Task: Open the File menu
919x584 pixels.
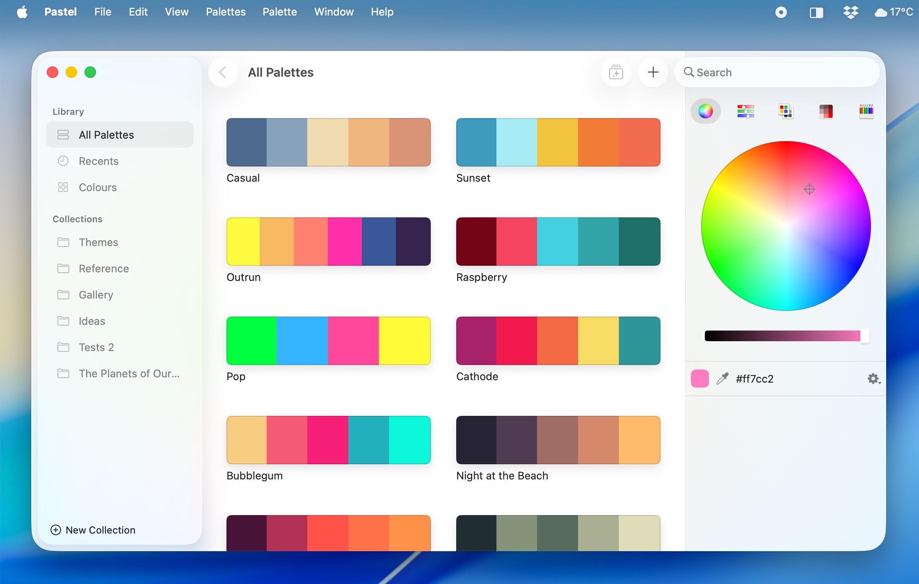Action: point(103,12)
